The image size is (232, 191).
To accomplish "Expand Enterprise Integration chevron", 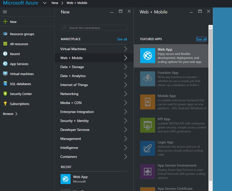I will (x=125, y=112).
